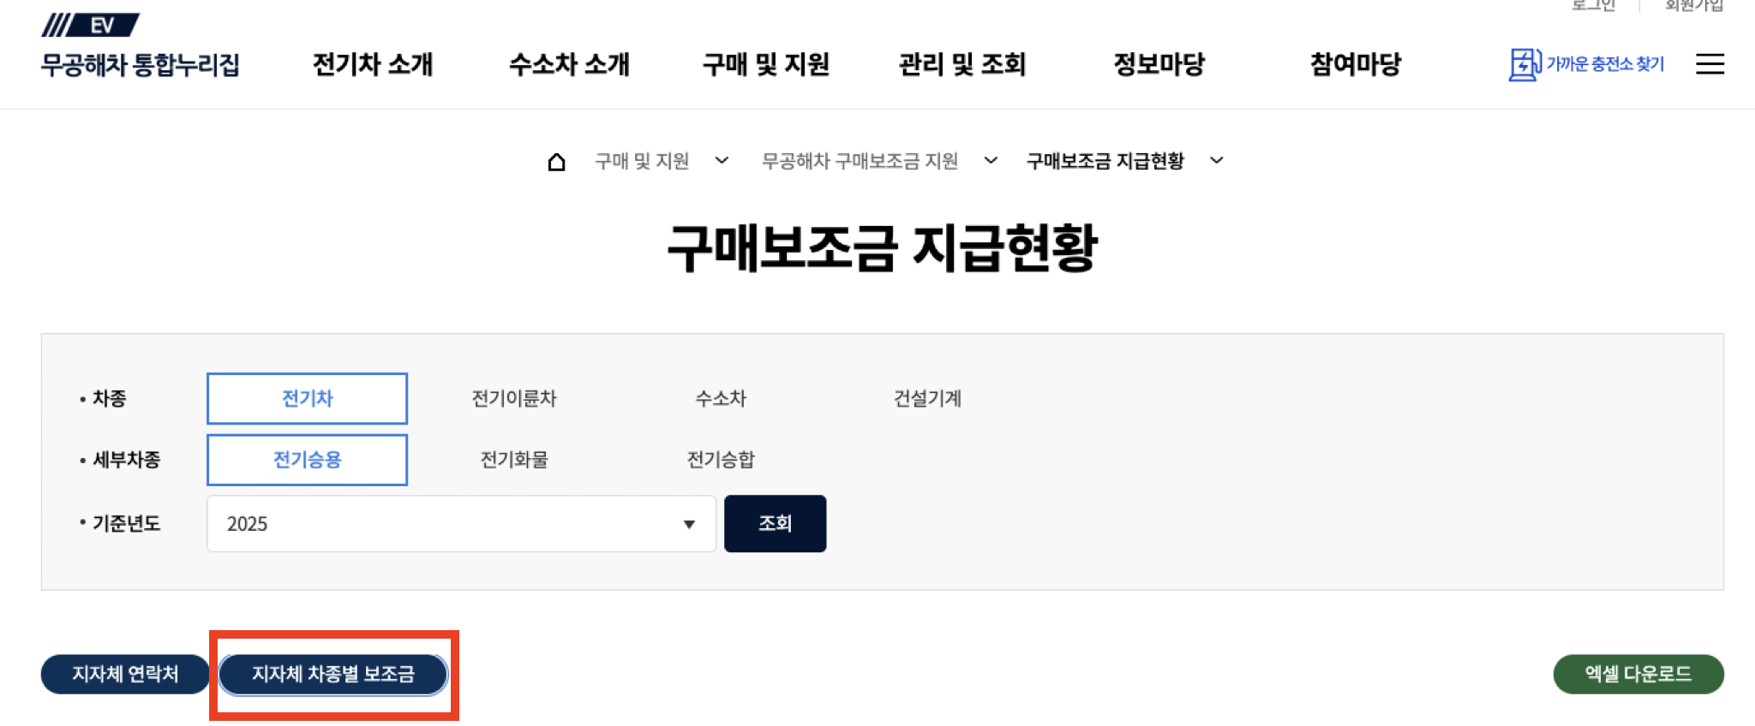
Task: Open the 정보마당 menu
Action: click(x=1159, y=64)
